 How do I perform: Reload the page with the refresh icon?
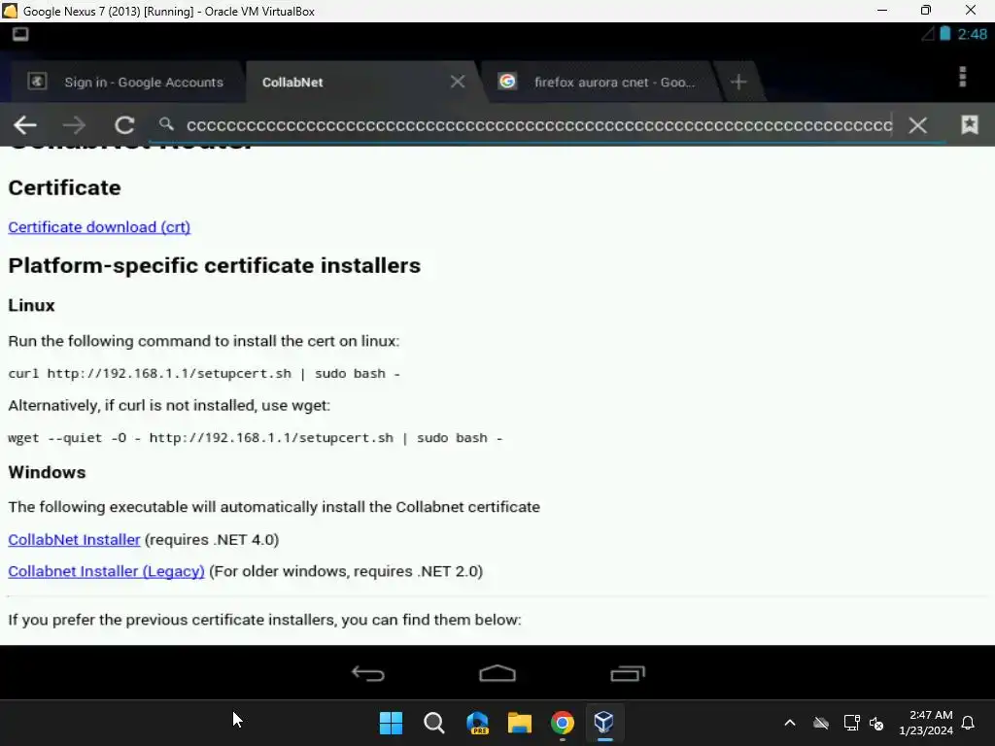[124, 125]
